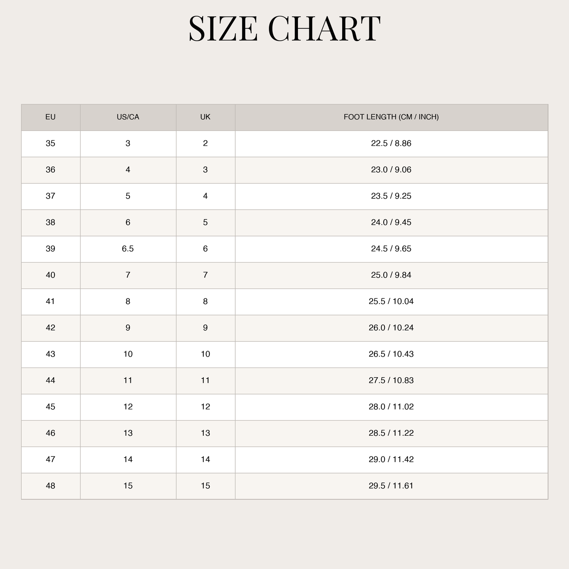
Task: Click the SIZE CHART title
Action: pyautogui.click(x=284, y=29)
